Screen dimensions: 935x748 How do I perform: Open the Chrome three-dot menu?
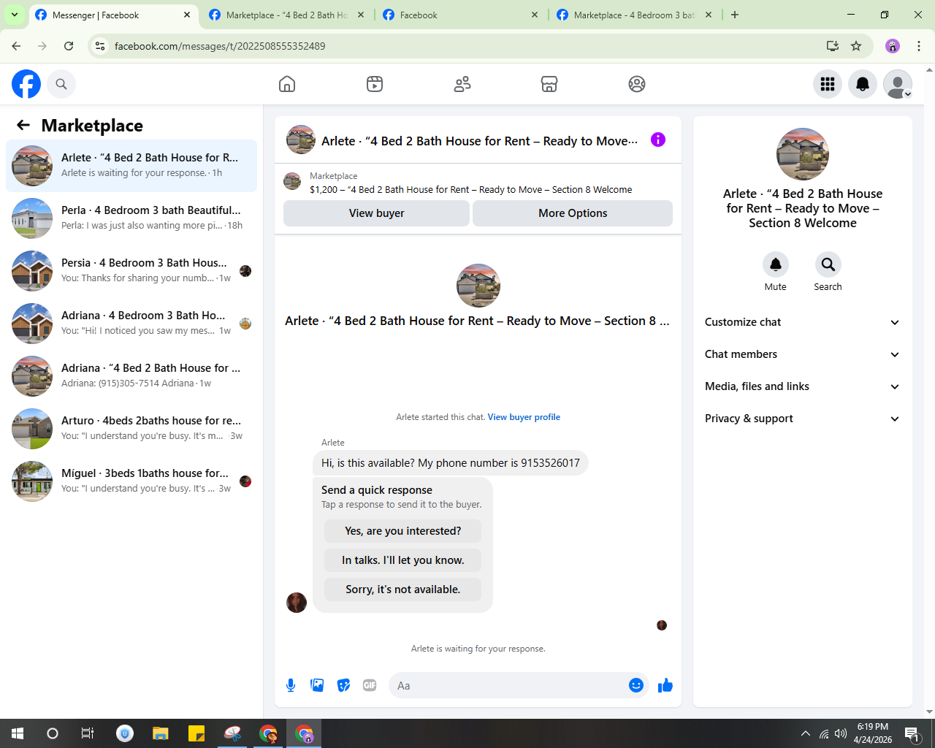click(919, 46)
